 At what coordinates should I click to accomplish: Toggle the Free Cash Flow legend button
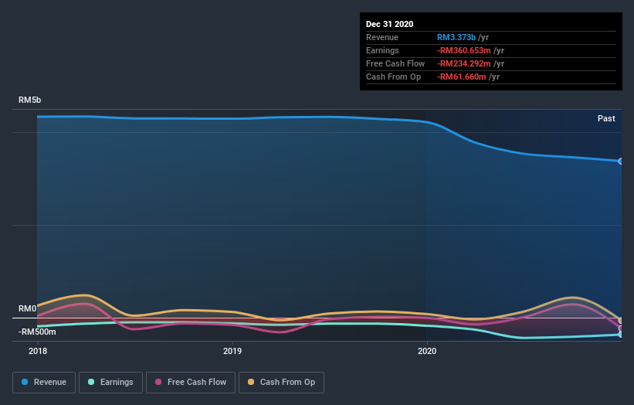[191, 383]
